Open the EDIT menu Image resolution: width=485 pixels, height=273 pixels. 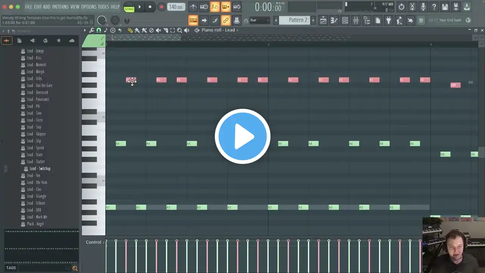[x=38, y=7]
